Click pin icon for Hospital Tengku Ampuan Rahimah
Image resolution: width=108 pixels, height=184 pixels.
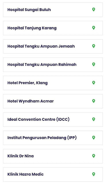pos(93,64)
